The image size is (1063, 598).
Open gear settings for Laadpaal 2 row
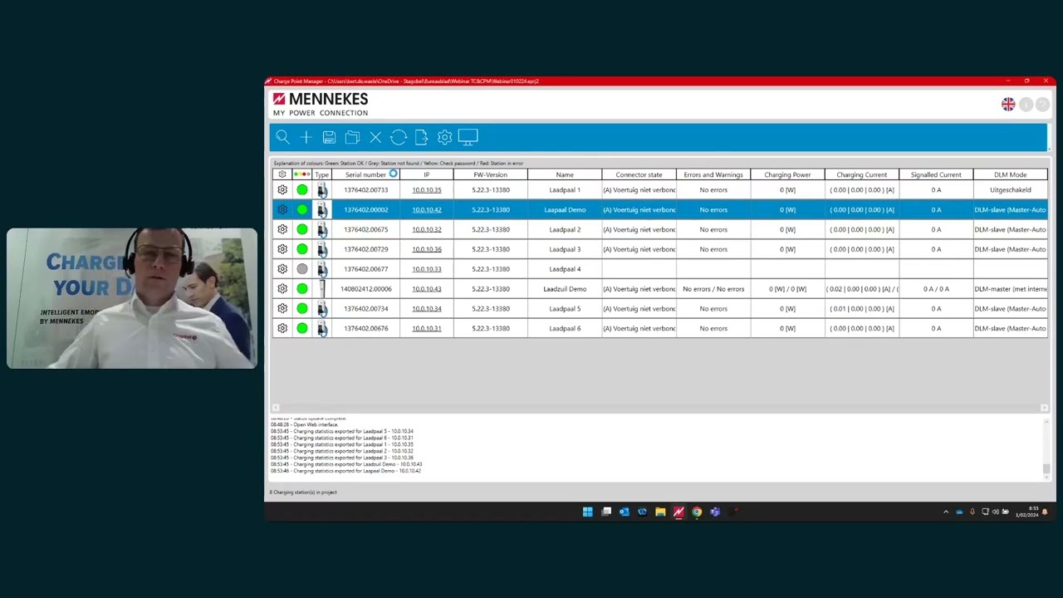[x=282, y=229]
